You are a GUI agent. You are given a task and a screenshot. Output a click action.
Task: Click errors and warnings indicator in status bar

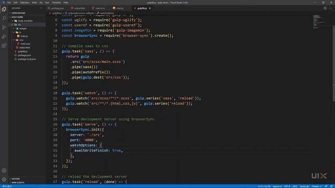[x=7, y=186]
